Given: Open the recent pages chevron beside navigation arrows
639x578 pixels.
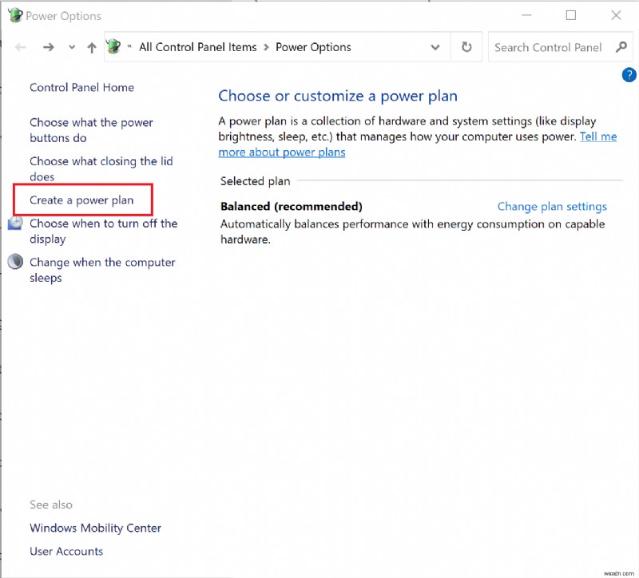Looking at the screenshot, I should [x=71, y=47].
